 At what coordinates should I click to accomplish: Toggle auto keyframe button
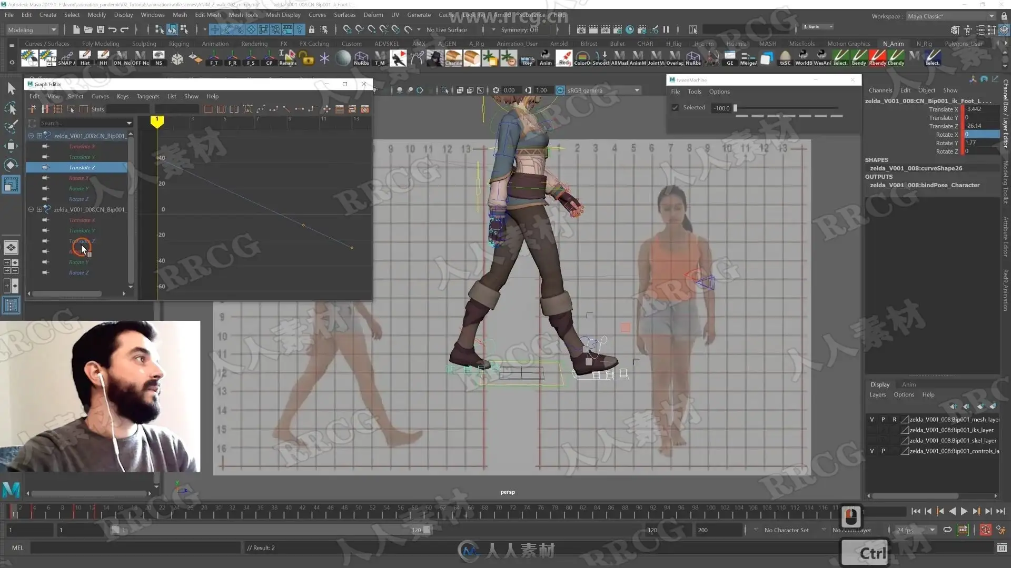985,530
